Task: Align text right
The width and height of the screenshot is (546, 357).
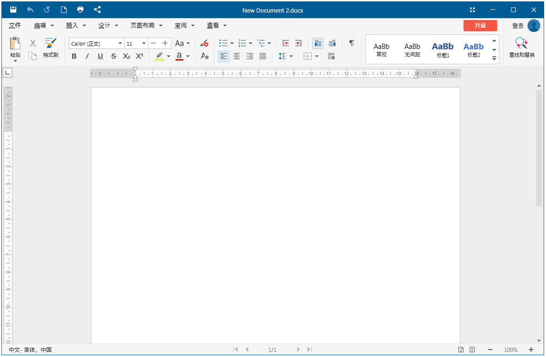Action: 250,56
